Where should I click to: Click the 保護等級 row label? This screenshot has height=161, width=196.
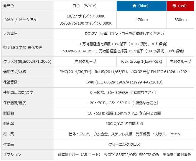10,82
